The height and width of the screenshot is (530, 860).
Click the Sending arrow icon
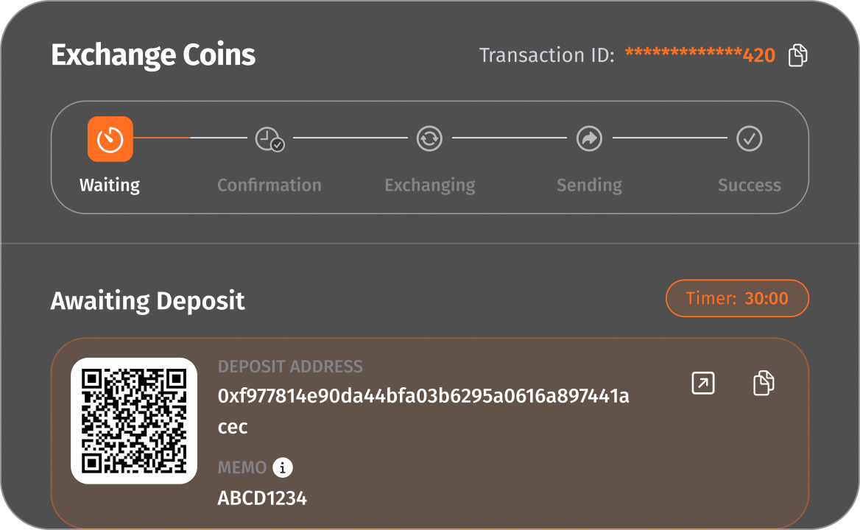pyautogui.click(x=589, y=138)
